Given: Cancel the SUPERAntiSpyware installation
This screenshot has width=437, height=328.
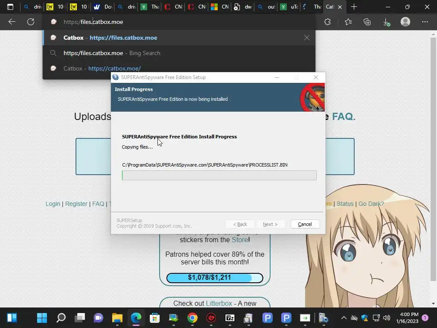Looking at the screenshot, I should point(305,224).
